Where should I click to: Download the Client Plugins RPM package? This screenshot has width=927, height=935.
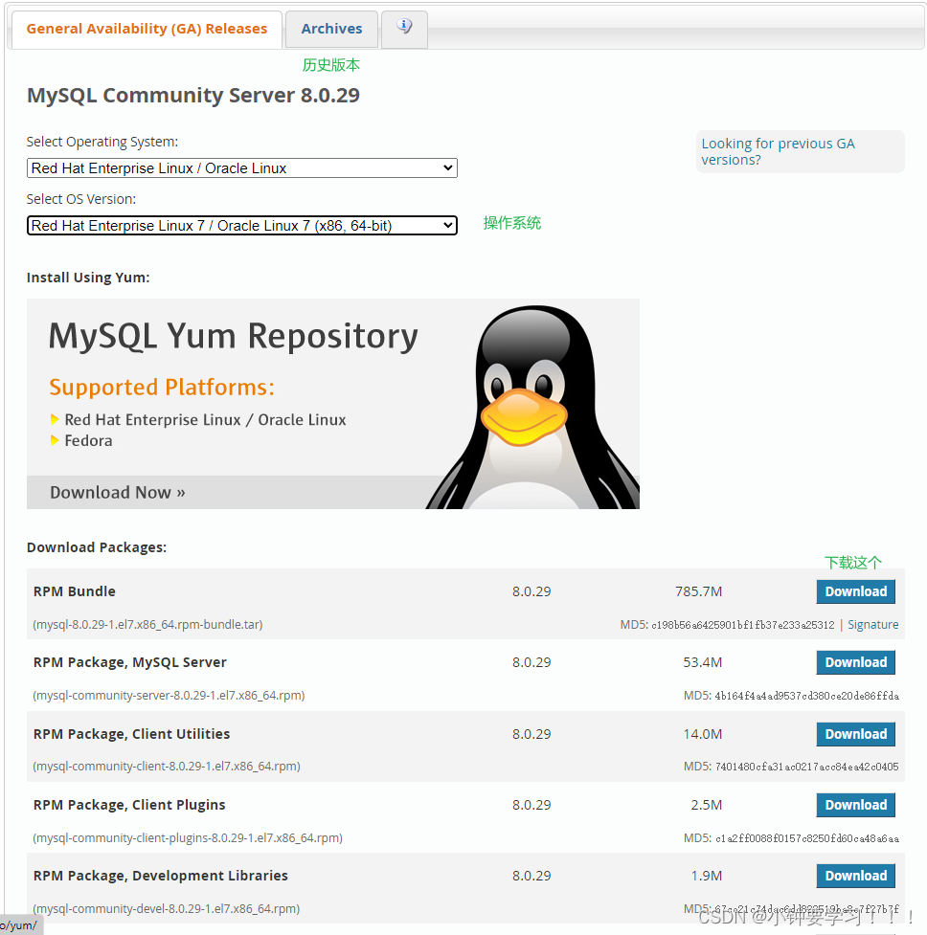pos(855,805)
